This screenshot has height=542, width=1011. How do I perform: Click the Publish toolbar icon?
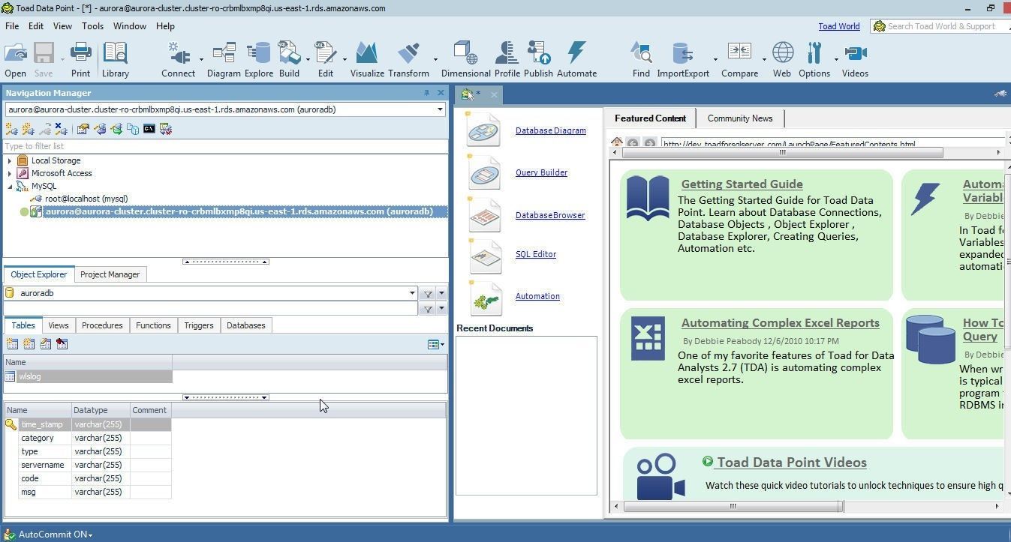[x=538, y=60]
